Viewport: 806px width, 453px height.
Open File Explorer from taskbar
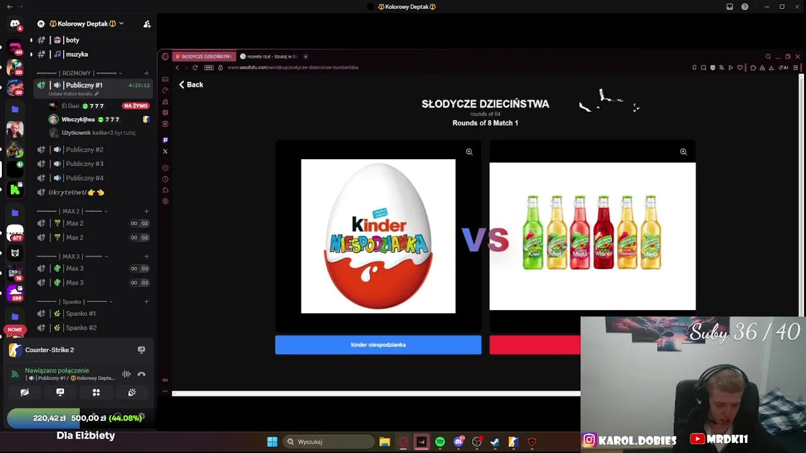pos(385,442)
